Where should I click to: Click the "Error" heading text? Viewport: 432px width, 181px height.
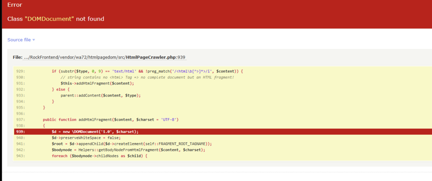point(15,5)
